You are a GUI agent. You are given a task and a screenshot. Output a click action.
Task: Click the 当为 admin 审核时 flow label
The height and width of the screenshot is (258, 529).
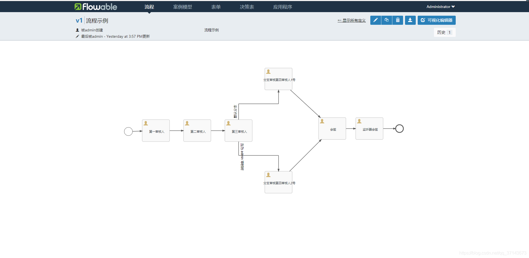tap(242, 157)
